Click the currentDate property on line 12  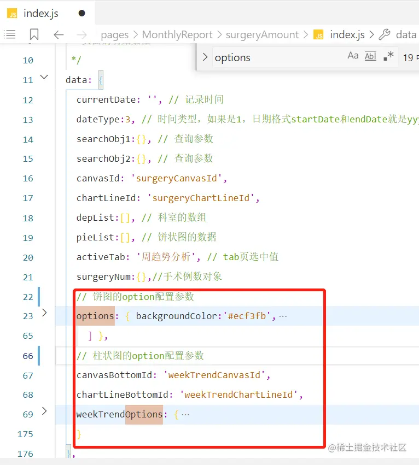(106, 99)
